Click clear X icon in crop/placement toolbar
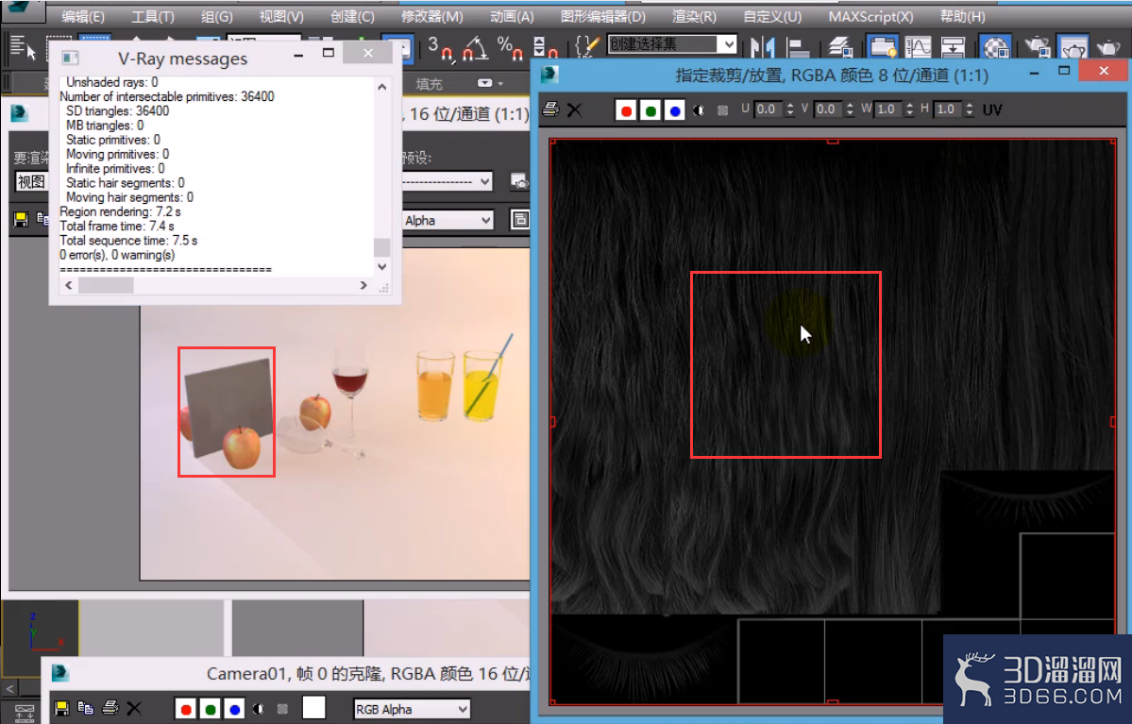Image resolution: width=1132 pixels, height=724 pixels. (x=575, y=109)
